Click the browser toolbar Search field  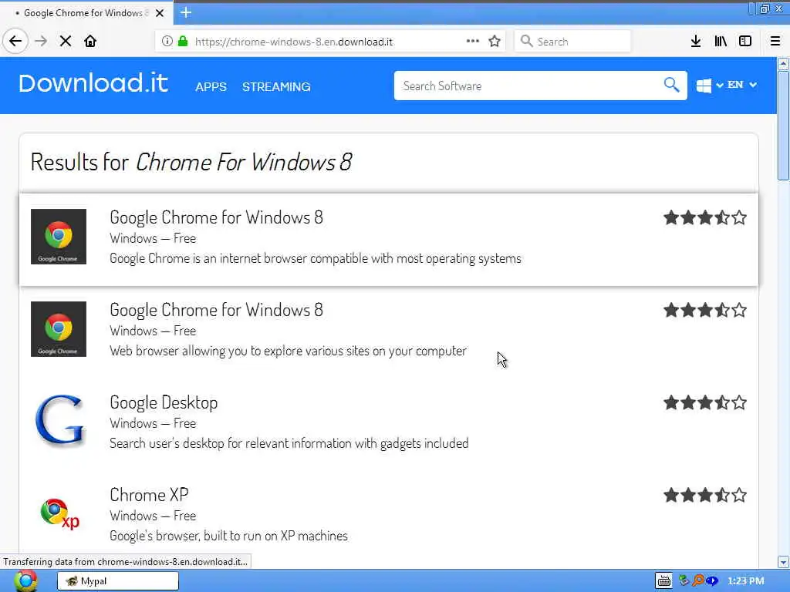573,42
